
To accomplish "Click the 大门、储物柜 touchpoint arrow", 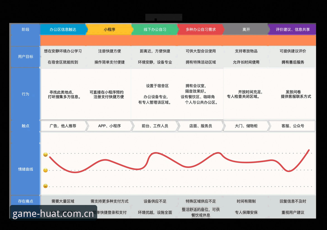I will pos(246,126).
